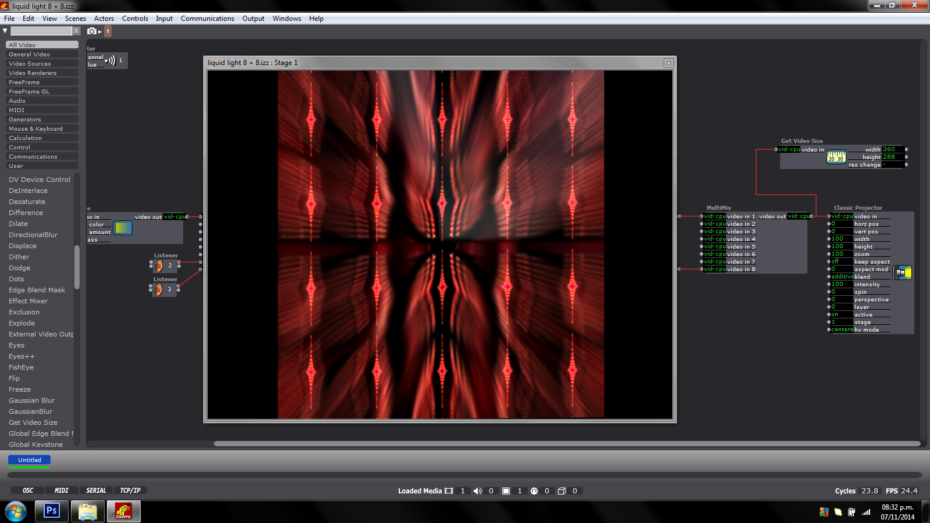Viewport: 930px width, 523px height.
Task: Click the MultiMix video in 2 input port
Action: tap(702, 224)
